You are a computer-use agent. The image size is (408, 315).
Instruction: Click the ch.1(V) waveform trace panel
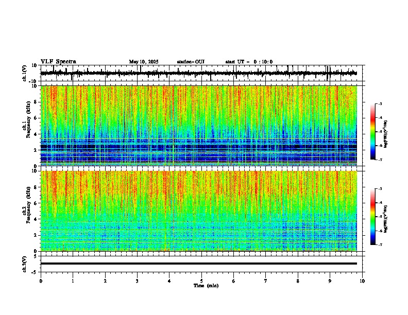[x=202, y=73]
